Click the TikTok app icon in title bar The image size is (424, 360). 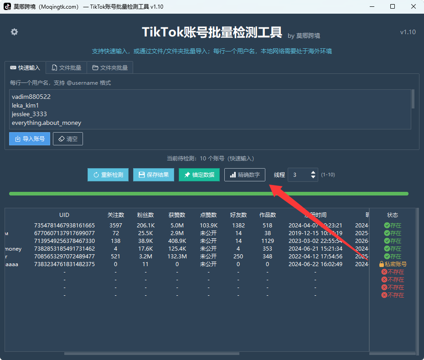pyautogui.click(x=7, y=6)
